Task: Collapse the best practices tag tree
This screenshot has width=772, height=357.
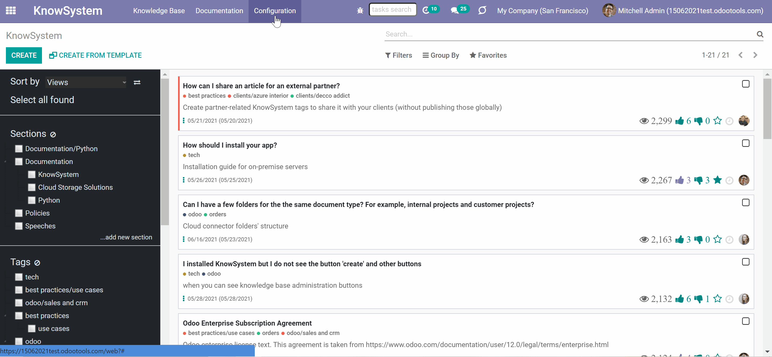Action: pyautogui.click(x=5, y=316)
